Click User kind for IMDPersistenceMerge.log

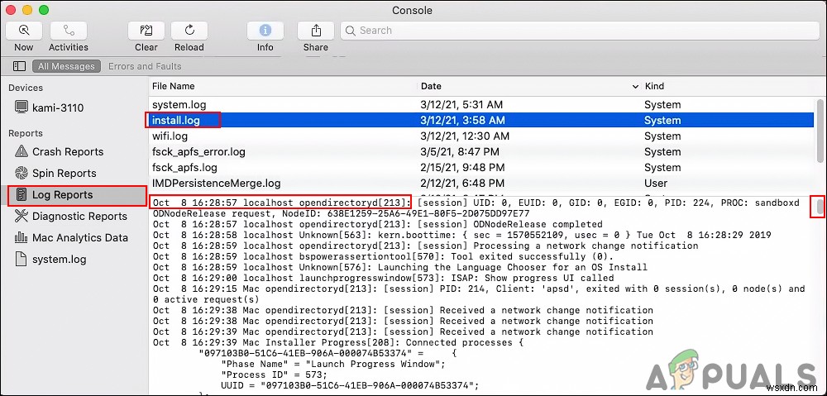point(656,184)
